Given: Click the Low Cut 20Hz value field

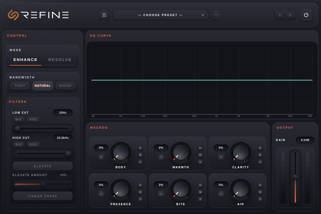Looking at the screenshot, I should (63, 113).
